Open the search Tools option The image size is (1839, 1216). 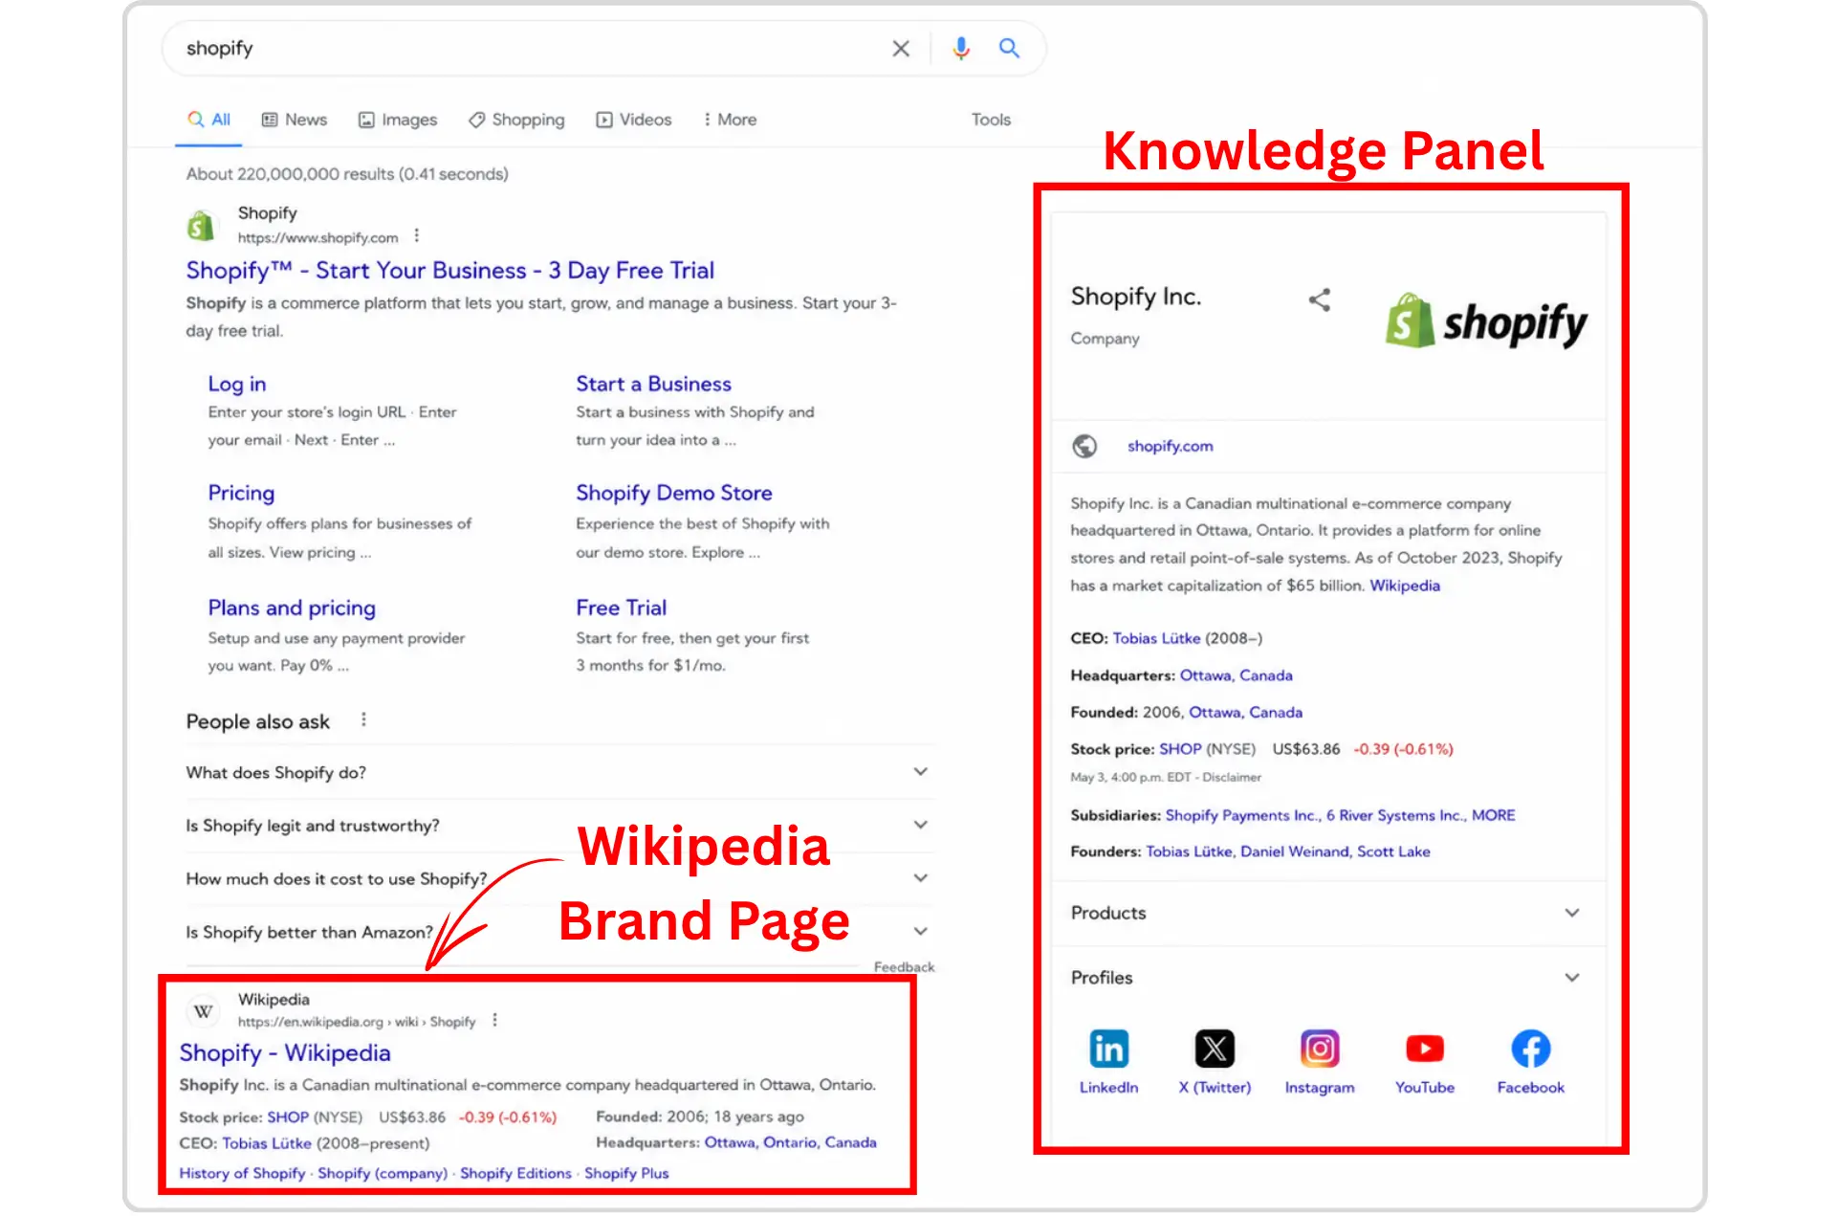pos(991,120)
